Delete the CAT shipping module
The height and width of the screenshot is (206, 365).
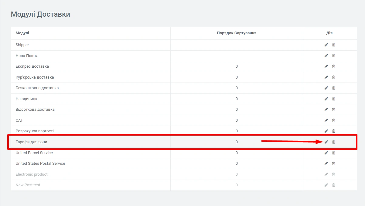coord(333,120)
